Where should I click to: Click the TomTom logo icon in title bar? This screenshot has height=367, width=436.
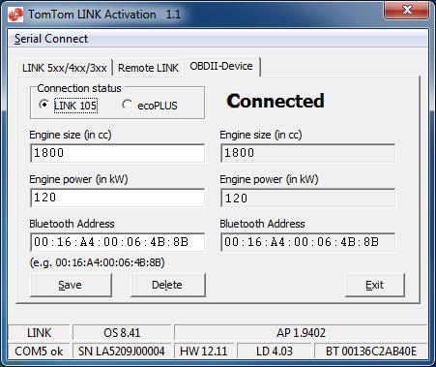pos(15,15)
